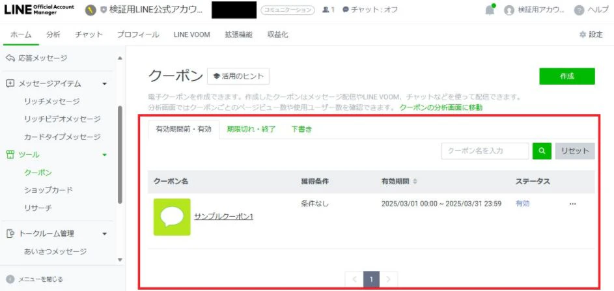Click the LINE Official Account Manager logo
Screen dimensions: 614x291
coord(39,10)
